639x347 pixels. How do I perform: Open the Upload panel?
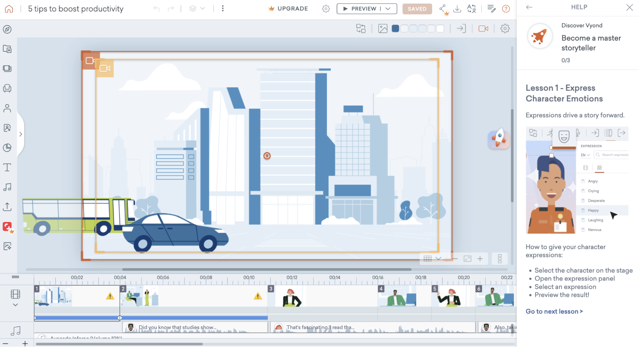8,207
